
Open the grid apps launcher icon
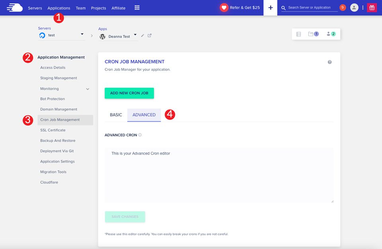(137, 7)
